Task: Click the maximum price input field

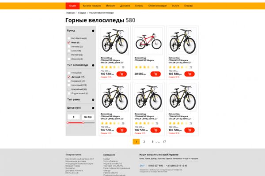Action: pyautogui.click(x=88, y=117)
